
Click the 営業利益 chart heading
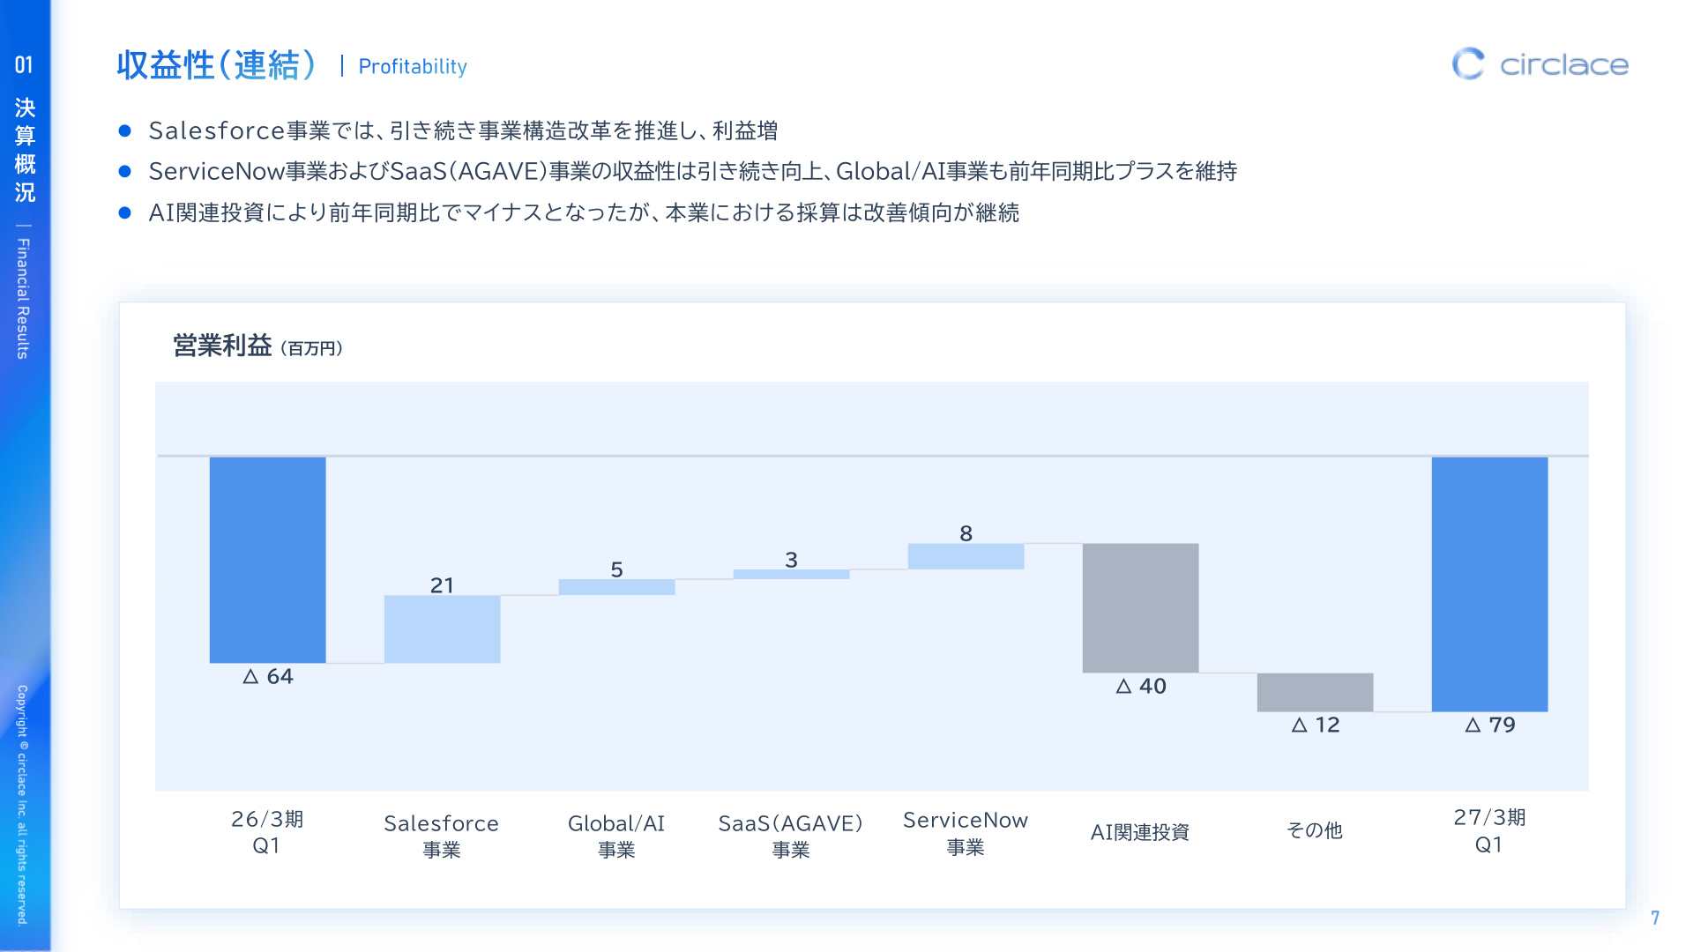click(222, 346)
